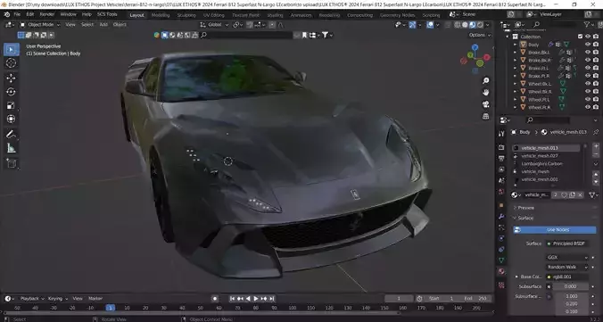Activate the Add Cube tool
Image resolution: width=603 pixels, height=322 pixels.
point(12,163)
